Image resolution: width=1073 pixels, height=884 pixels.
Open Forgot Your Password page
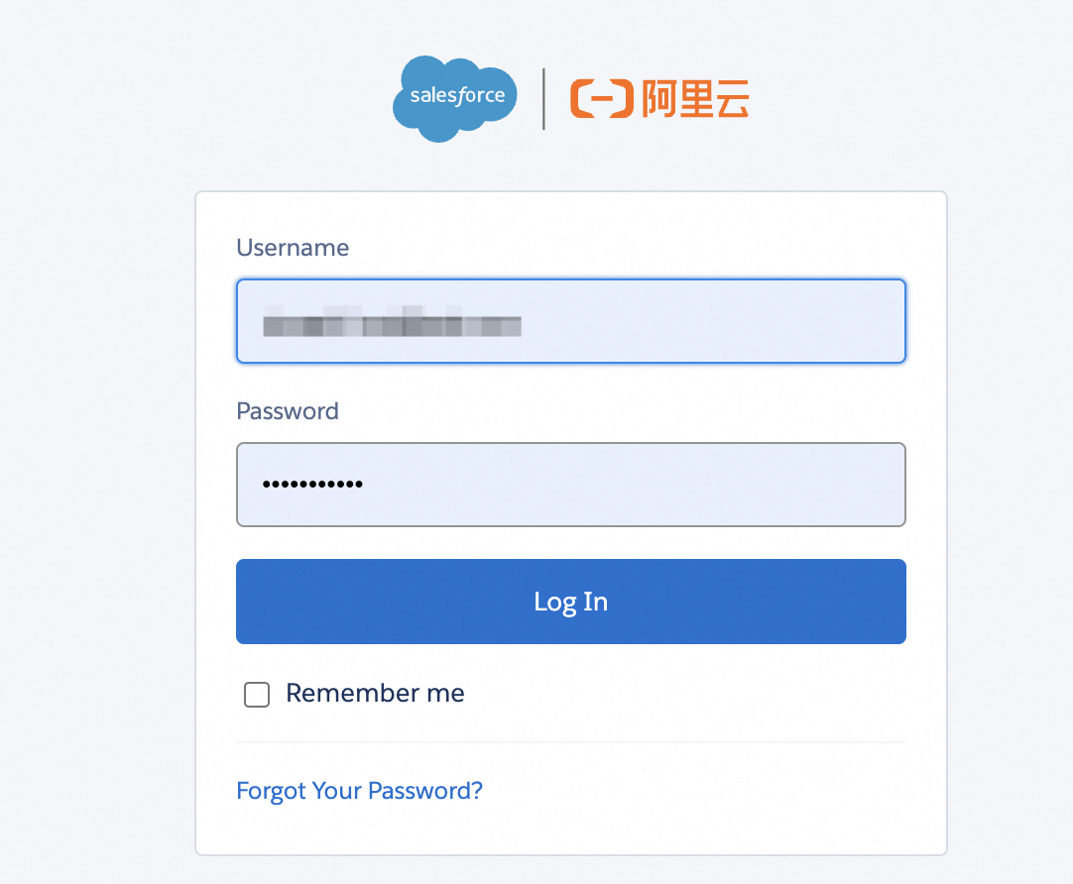point(359,791)
